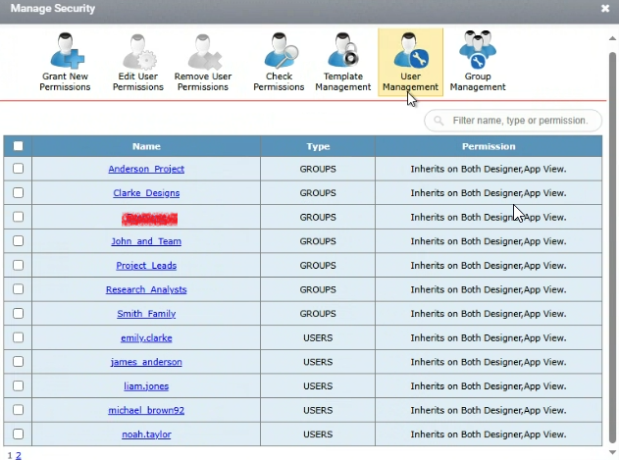Screen dimensions: 619x460
Task: Check the noah.taylor row checkbox
Action: pos(18,434)
